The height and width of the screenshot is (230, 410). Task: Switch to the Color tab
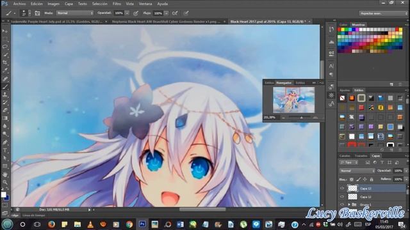point(343,25)
